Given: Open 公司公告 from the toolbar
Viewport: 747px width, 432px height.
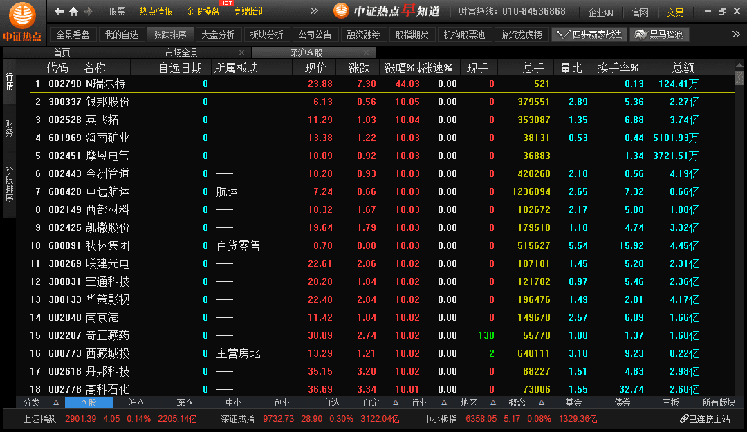Looking at the screenshot, I should pos(315,35).
